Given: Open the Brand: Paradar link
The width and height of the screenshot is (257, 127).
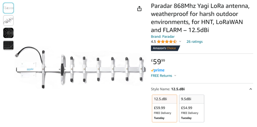Looking at the screenshot, I should coord(162,37).
